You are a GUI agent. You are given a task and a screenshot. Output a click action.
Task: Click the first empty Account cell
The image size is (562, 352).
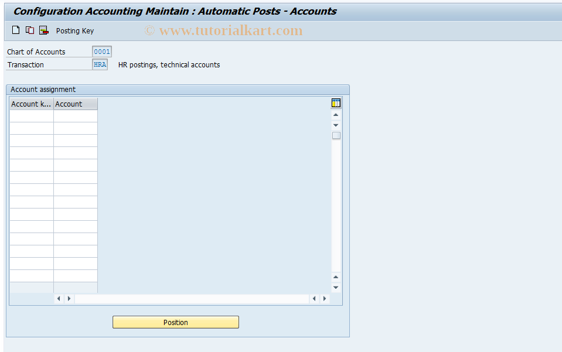point(76,116)
